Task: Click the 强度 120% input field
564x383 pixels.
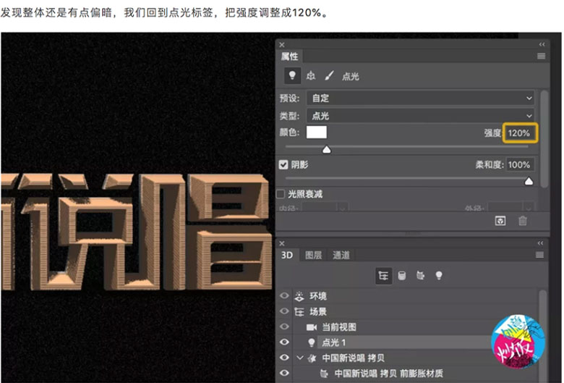Action: point(520,133)
